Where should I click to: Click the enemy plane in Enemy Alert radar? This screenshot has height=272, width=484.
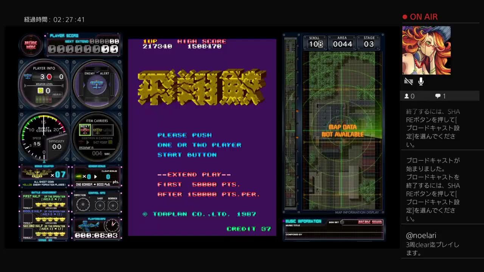96,84
